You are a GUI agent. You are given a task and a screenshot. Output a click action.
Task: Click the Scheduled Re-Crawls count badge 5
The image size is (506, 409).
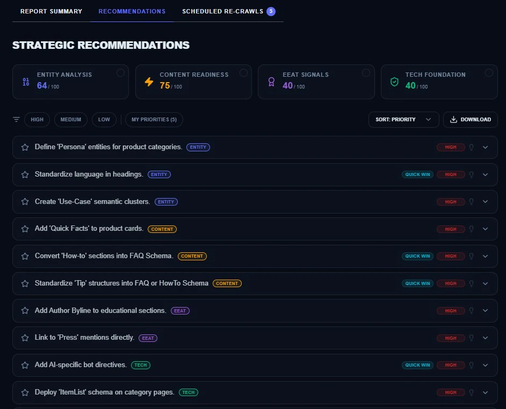[x=271, y=11]
